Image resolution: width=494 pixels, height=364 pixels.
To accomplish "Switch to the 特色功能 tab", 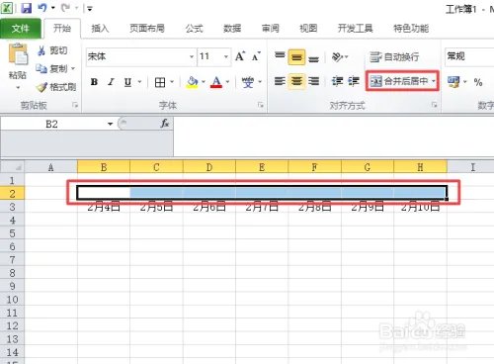I will tap(411, 29).
